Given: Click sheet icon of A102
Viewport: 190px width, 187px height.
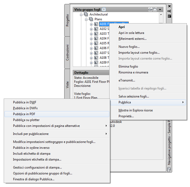Looking at the screenshot, I should pyautogui.click(x=96, y=29).
